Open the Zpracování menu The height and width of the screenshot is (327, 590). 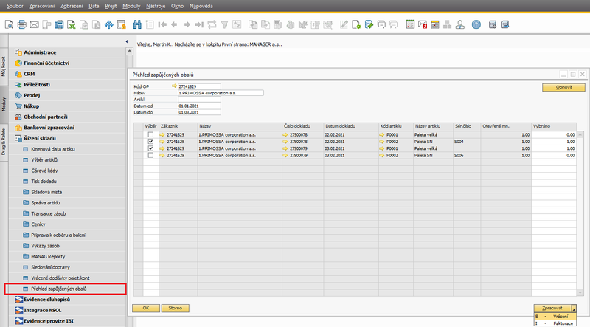pyautogui.click(x=42, y=6)
